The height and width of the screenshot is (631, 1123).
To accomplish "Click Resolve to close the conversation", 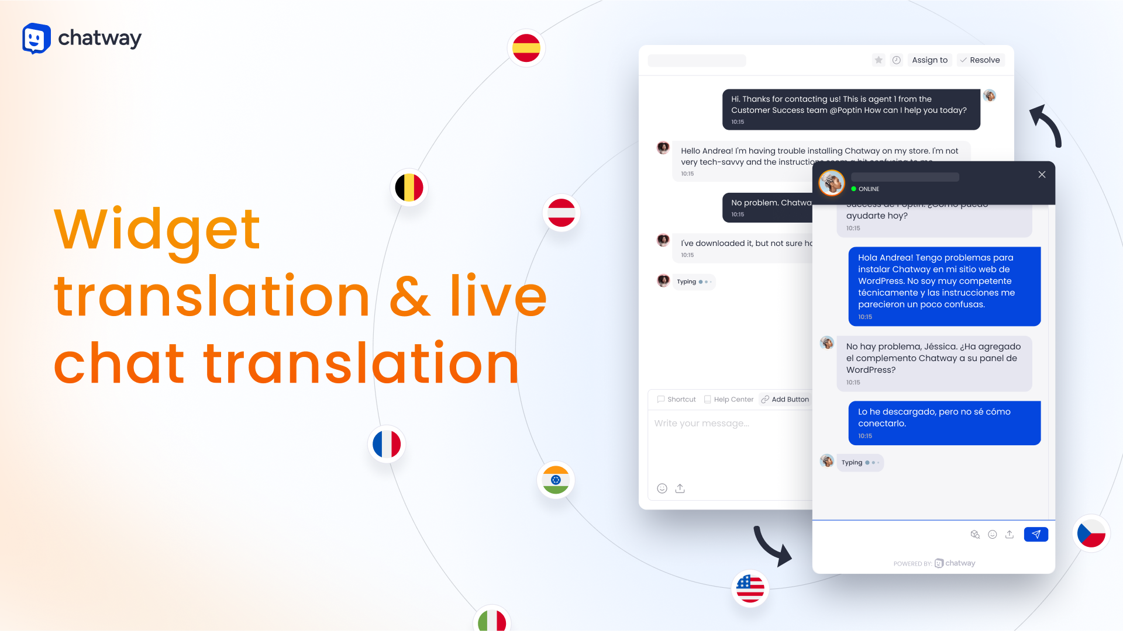I will 980,60.
